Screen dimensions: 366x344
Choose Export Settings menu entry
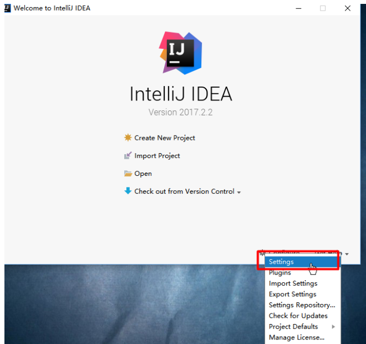[x=303, y=294]
